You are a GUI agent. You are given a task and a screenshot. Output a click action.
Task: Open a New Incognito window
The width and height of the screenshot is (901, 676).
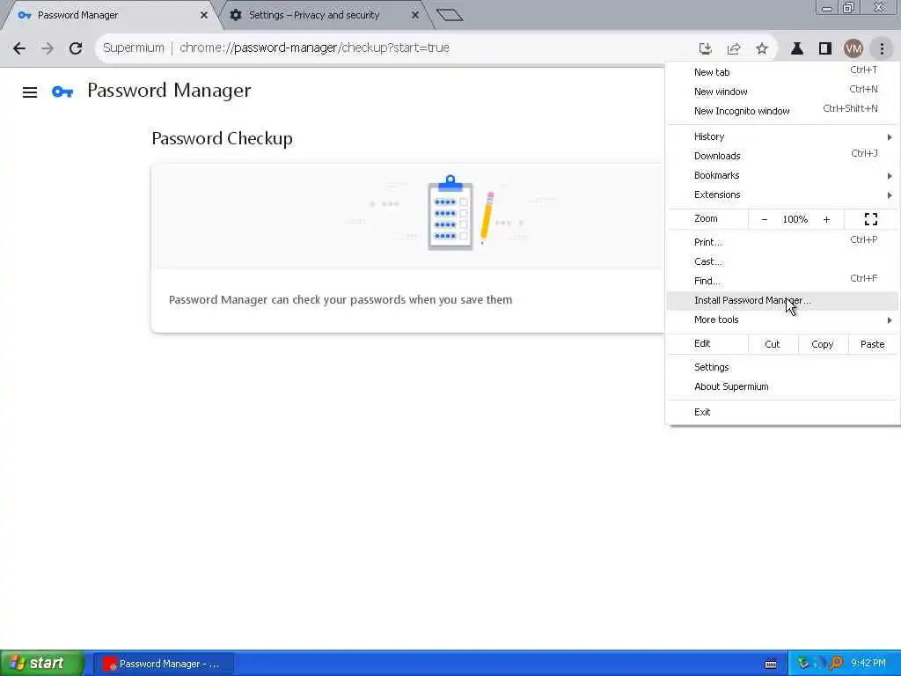(782, 111)
